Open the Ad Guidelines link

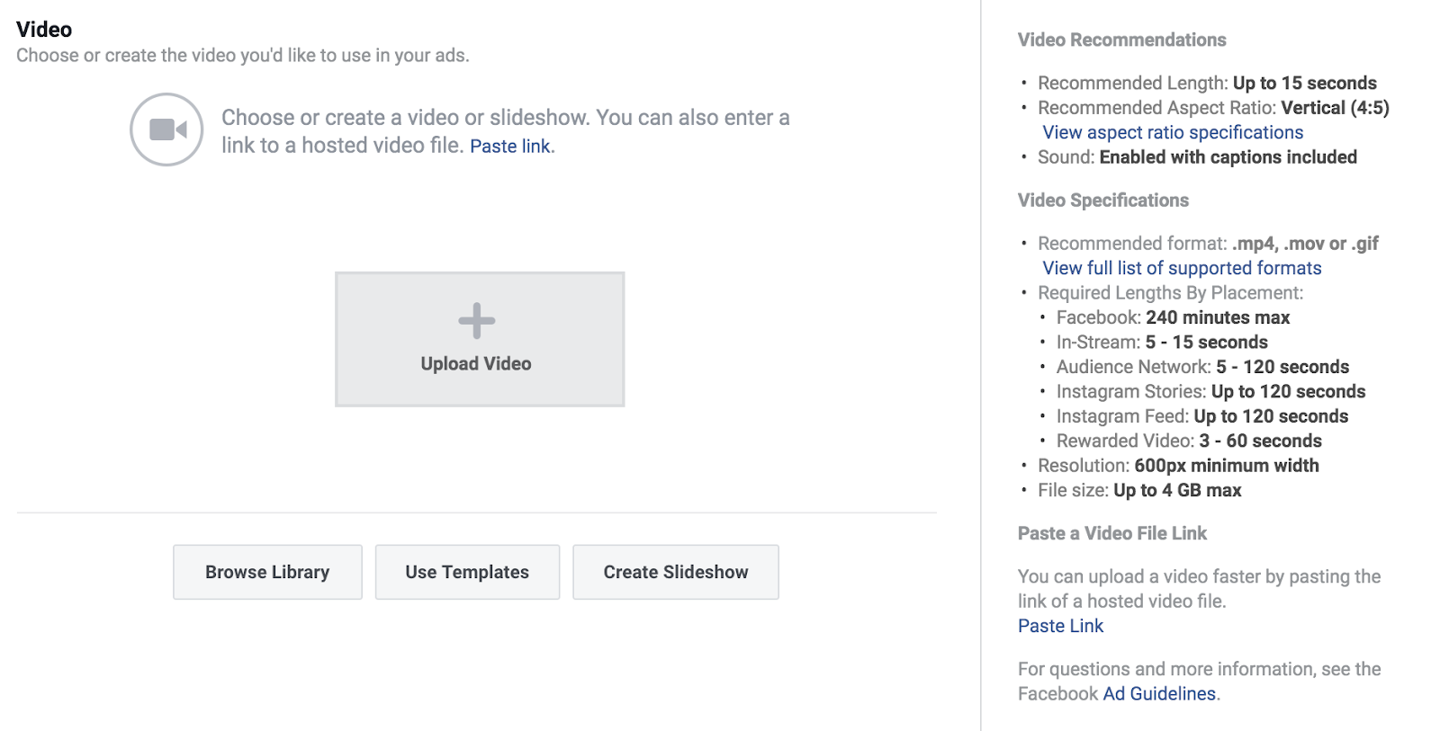pyautogui.click(x=1159, y=693)
